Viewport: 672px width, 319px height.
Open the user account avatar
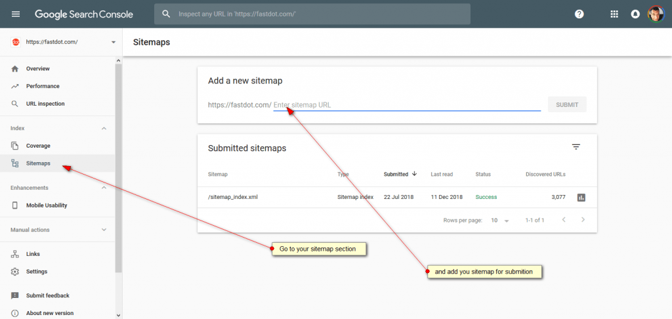coord(656,14)
